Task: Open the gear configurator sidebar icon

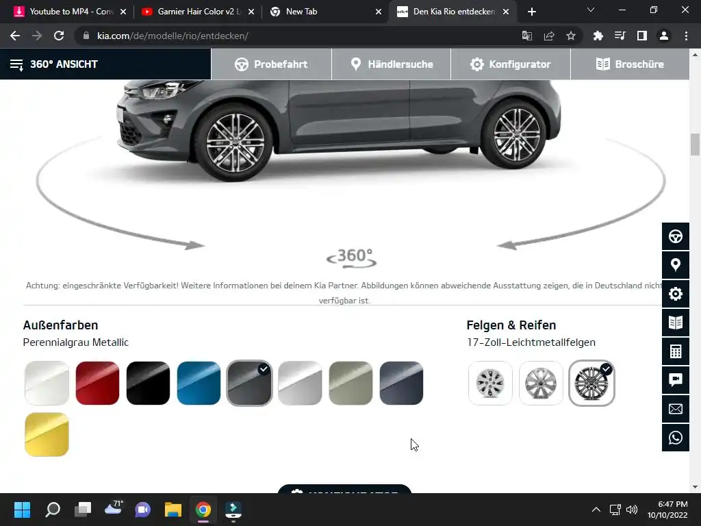Action: [x=675, y=294]
